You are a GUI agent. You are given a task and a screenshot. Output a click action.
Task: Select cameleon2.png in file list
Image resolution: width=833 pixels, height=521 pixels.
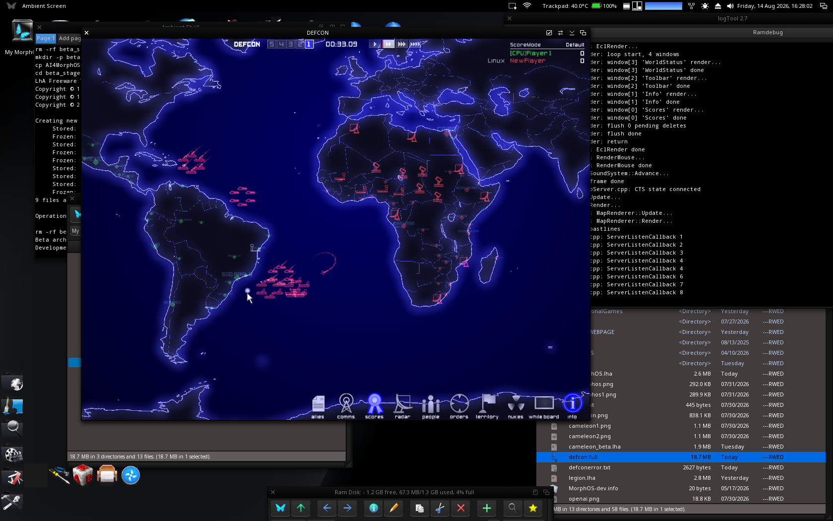[x=681, y=436]
